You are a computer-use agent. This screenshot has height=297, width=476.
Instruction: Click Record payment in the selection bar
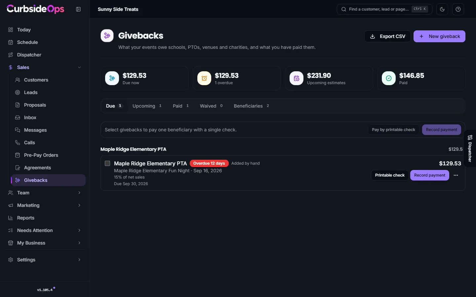point(442,130)
